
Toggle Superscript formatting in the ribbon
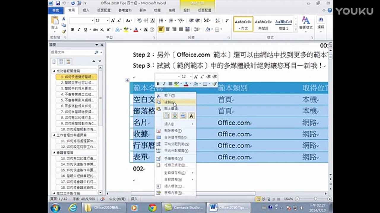coord(108,30)
